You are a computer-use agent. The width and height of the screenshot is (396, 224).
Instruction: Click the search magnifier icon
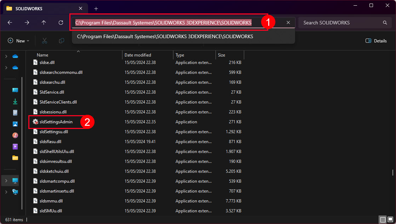tap(385, 23)
